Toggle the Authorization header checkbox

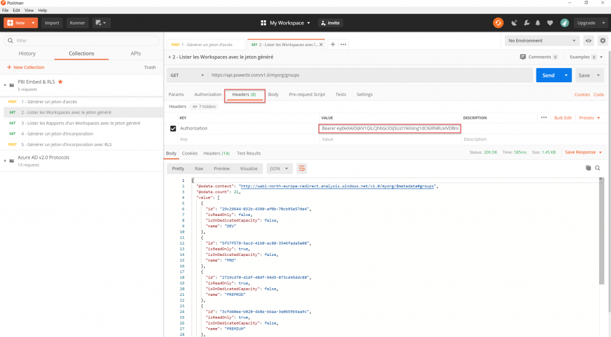tap(173, 129)
